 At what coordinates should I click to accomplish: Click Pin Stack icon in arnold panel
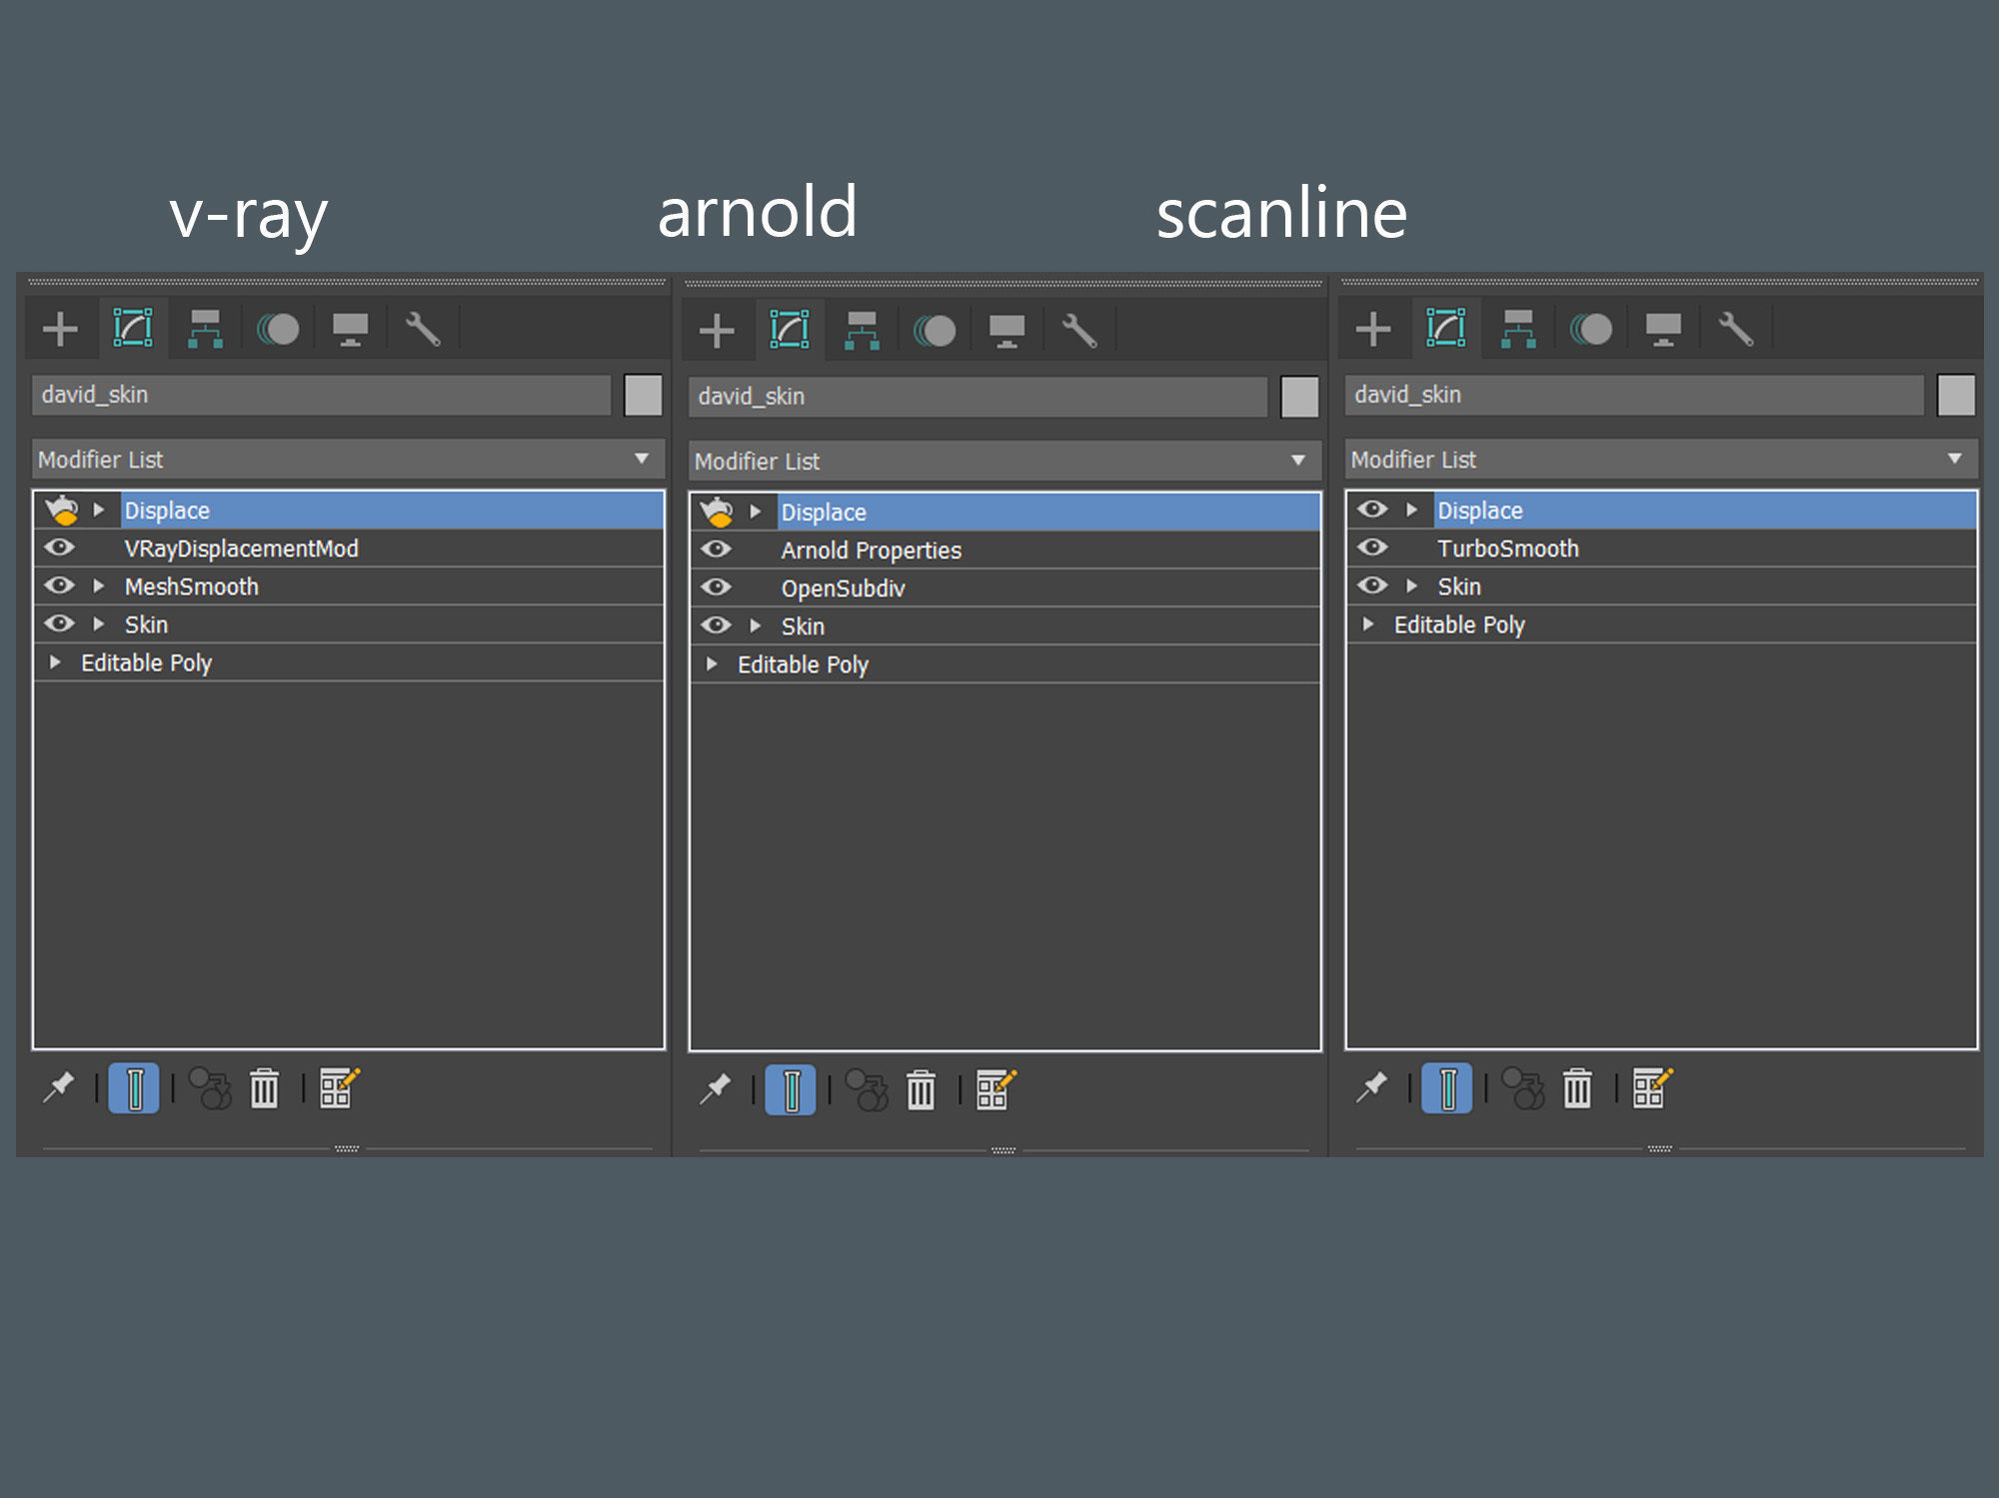716,1090
